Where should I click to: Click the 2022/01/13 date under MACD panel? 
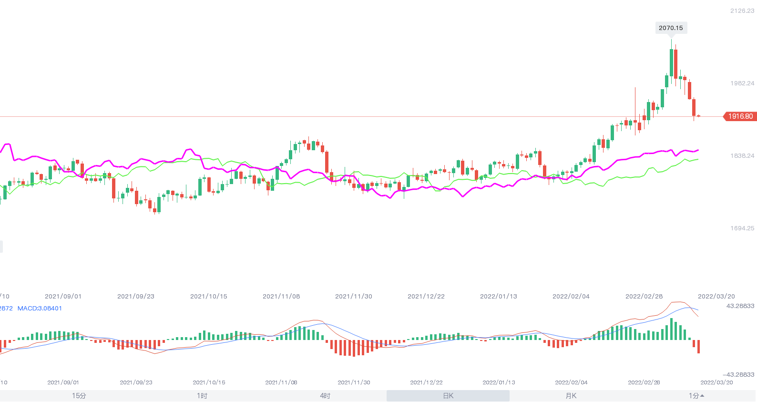pyautogui.click(x=499, y=382)
